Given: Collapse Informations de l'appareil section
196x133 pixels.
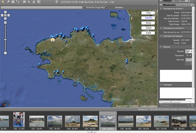Looking at the screenshot, I should (161, 36).
